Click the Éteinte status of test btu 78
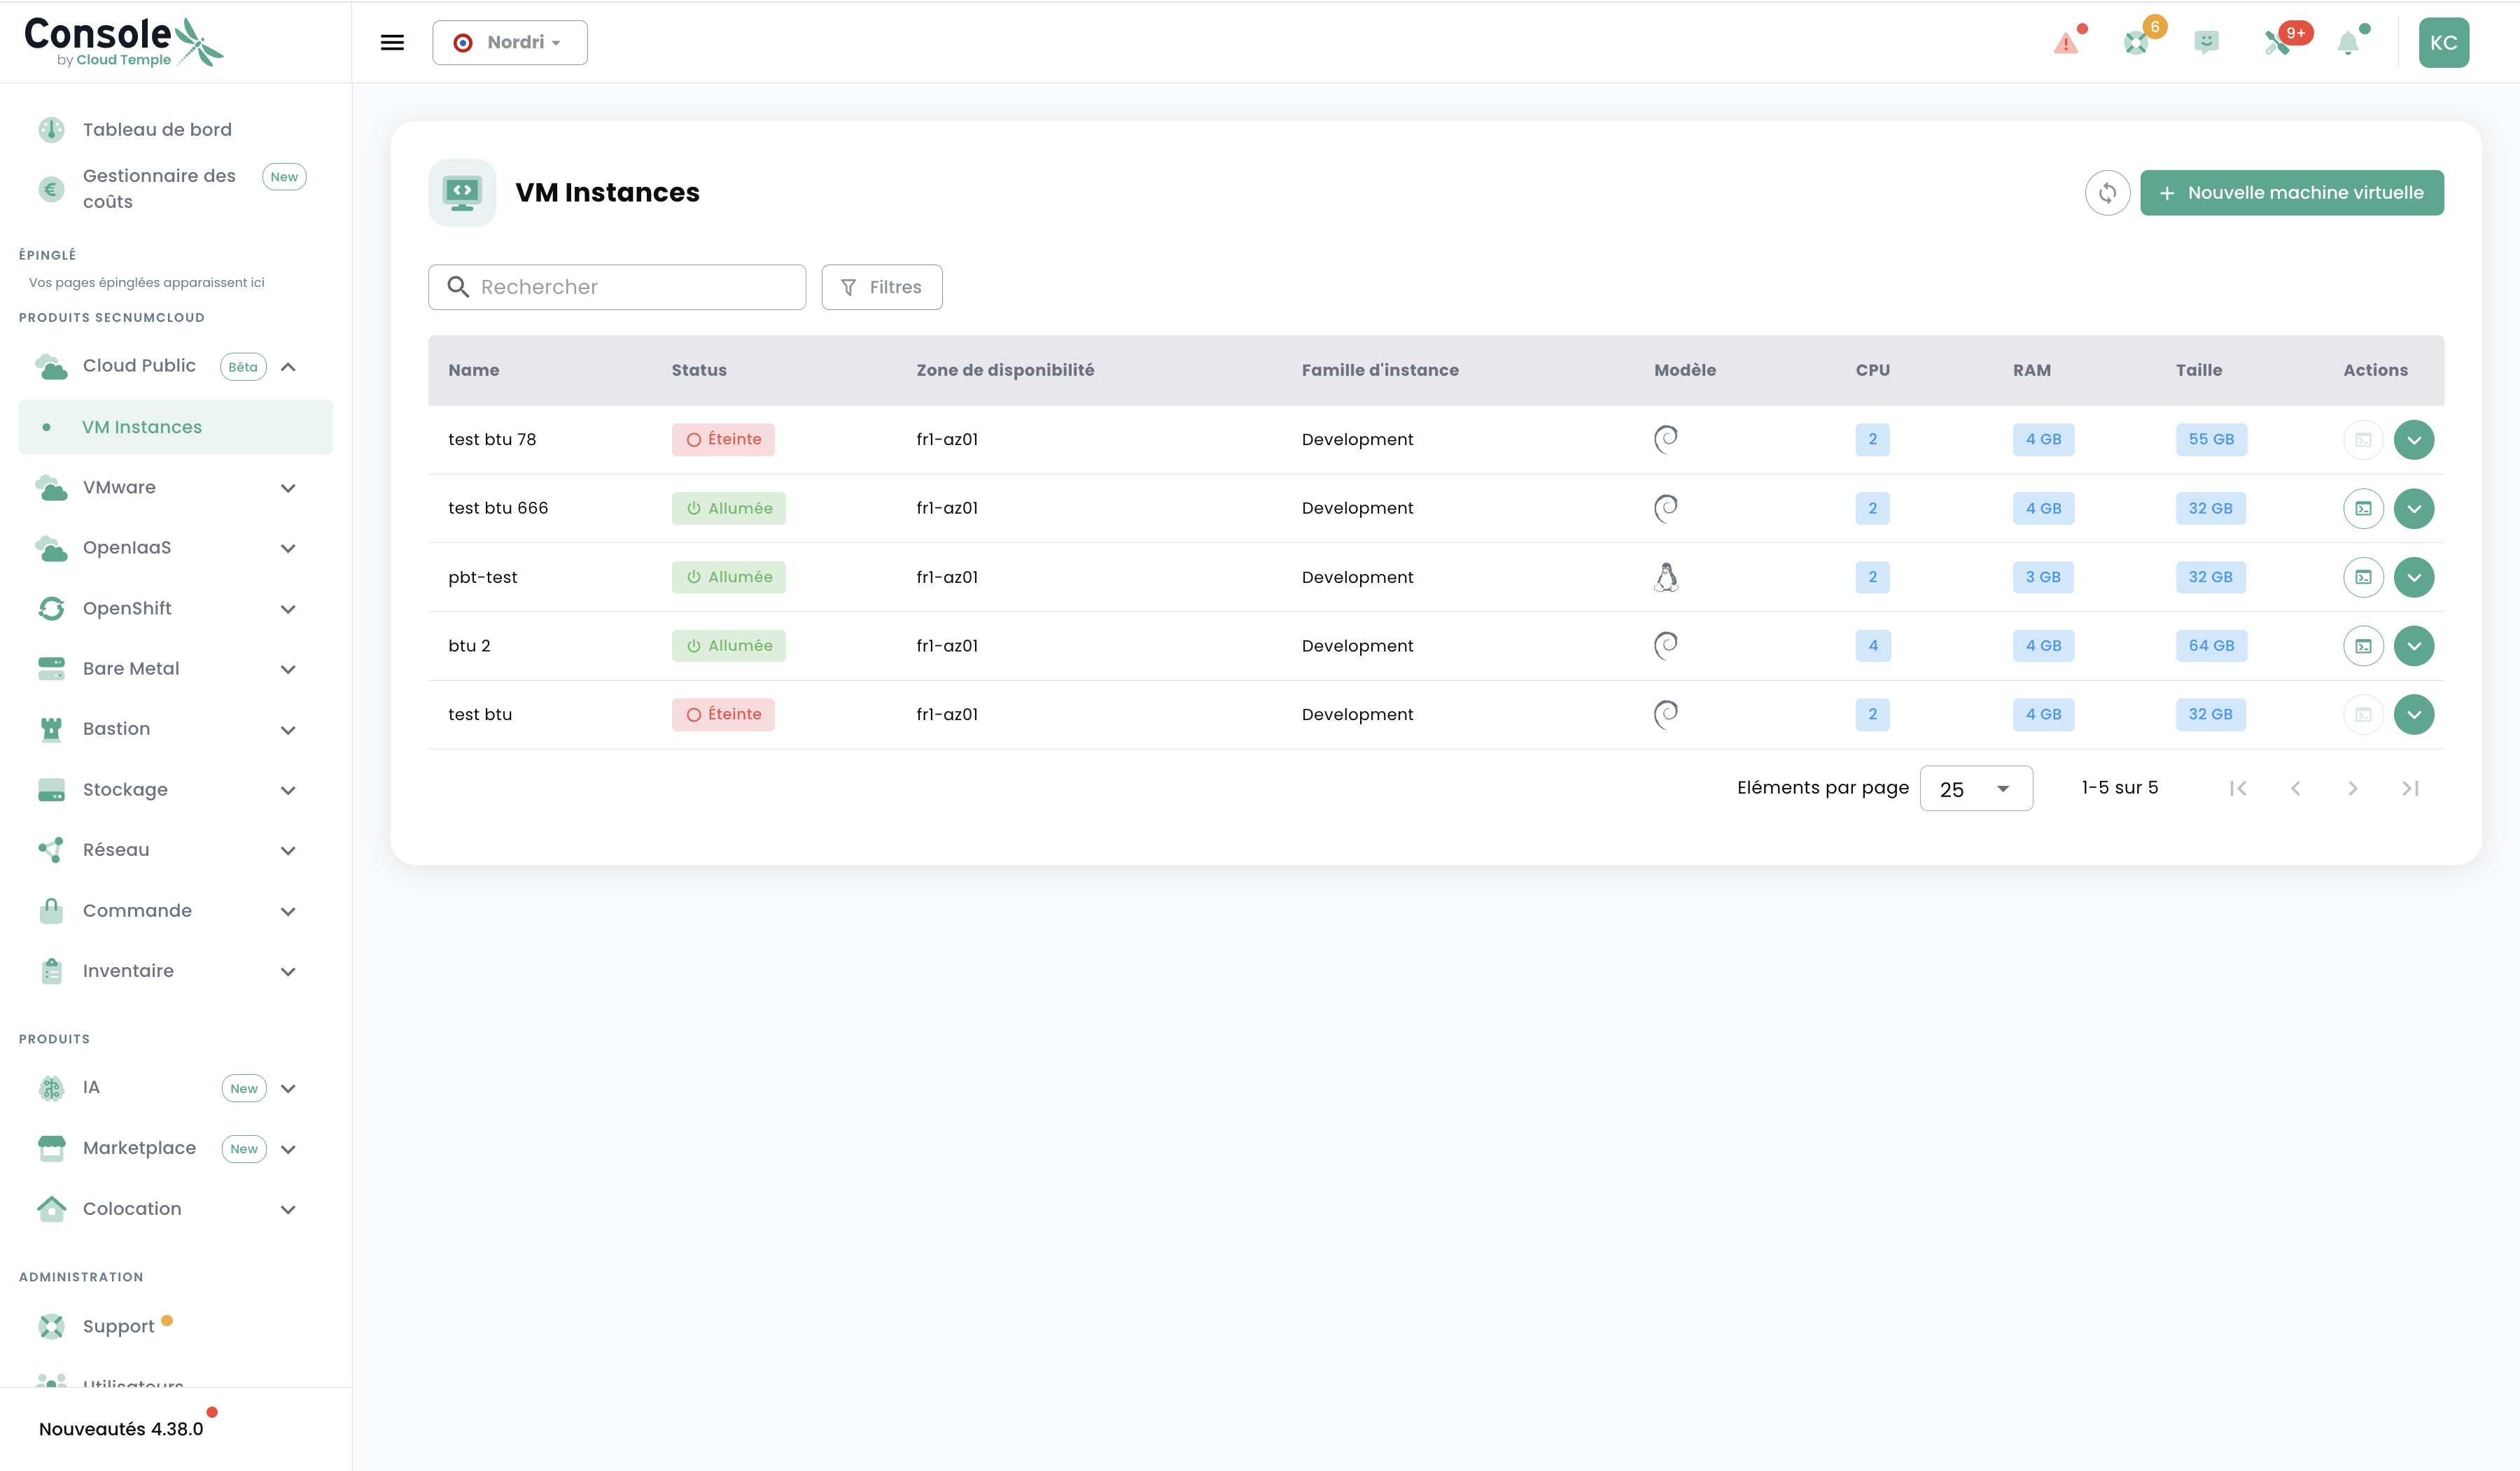 [x=723, y=440]
